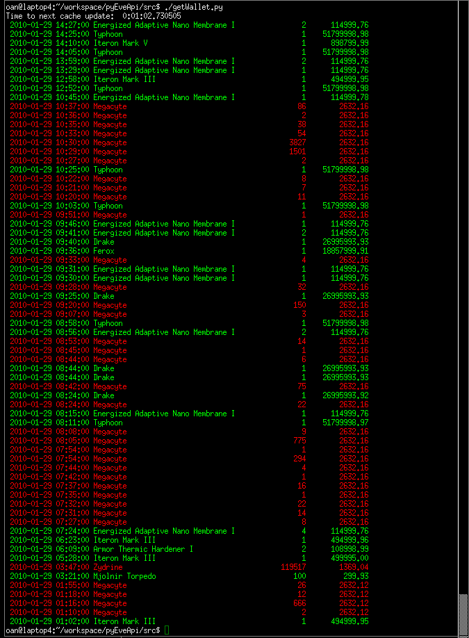
Task: Click the 'Mjolnir Torpedo' item name
Action: (x=124, y=576)
